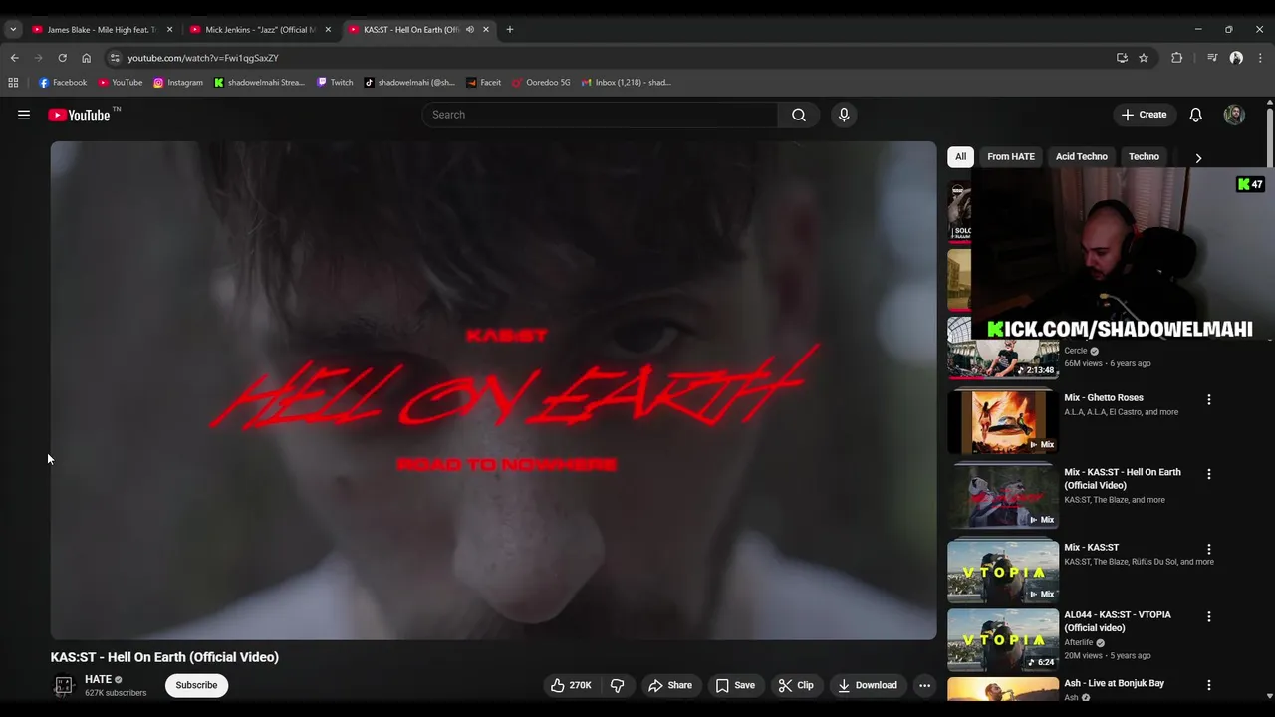
Task: Open shadowelmahi Kick stream bookmark
Action: pyautogui.click(x=260, y=83)
